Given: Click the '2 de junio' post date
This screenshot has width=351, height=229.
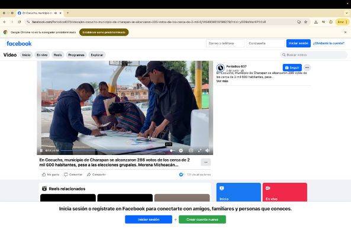Looking at the screenshot, I should [x=233, y=70].
